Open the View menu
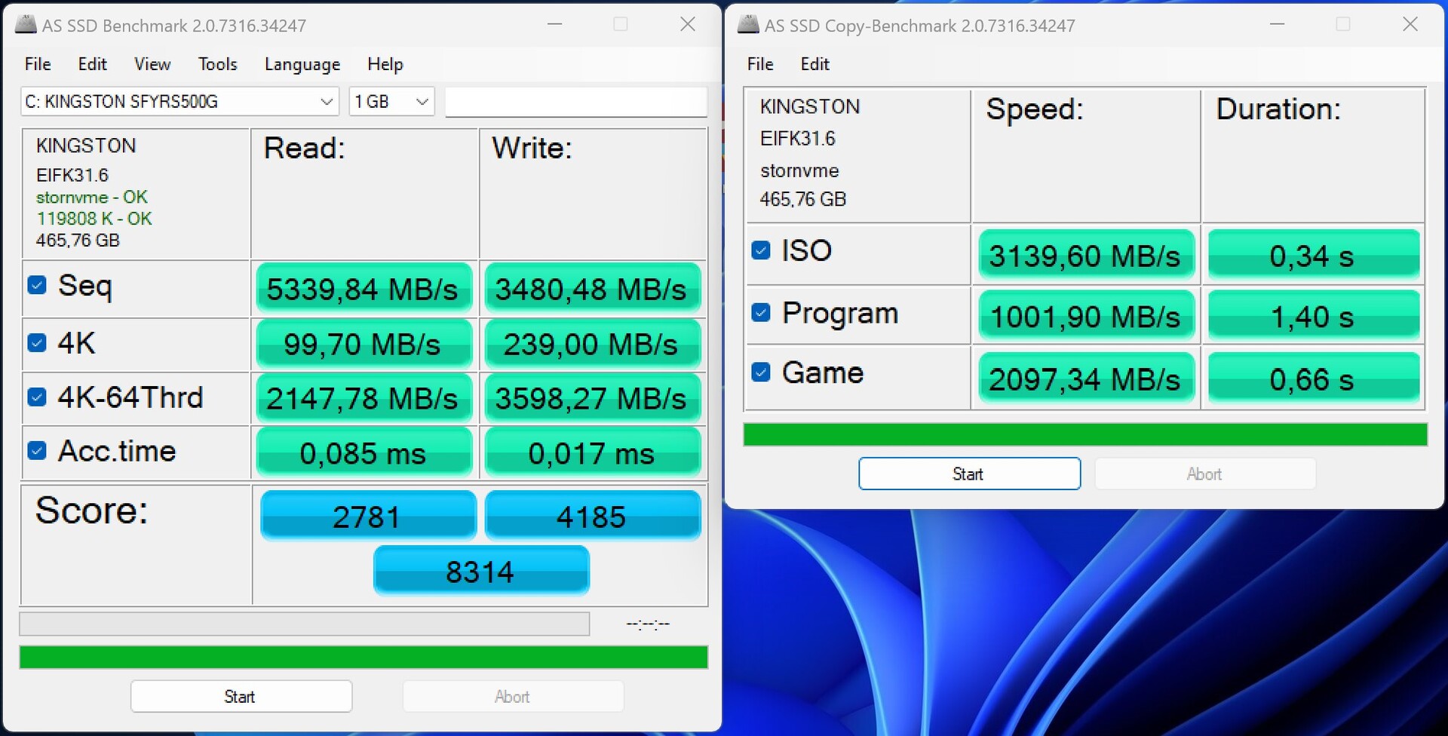The image size is (1448, 736). [x=152, y=64]
